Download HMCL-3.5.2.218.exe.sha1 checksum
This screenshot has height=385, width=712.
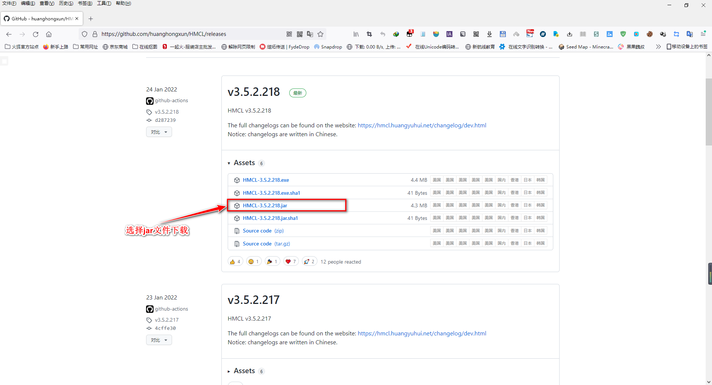pos(271,193)
